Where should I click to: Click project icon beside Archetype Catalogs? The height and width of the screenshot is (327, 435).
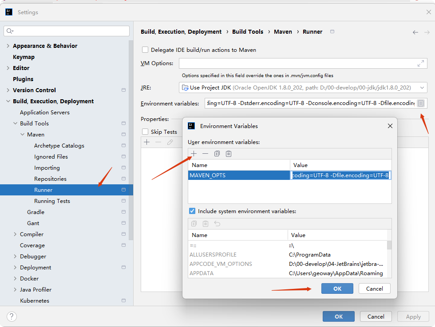coord(124,145)
